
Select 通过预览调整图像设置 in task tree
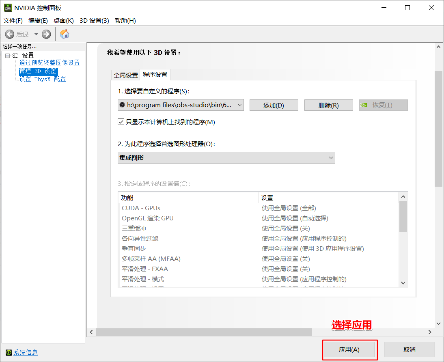point(49,62)
